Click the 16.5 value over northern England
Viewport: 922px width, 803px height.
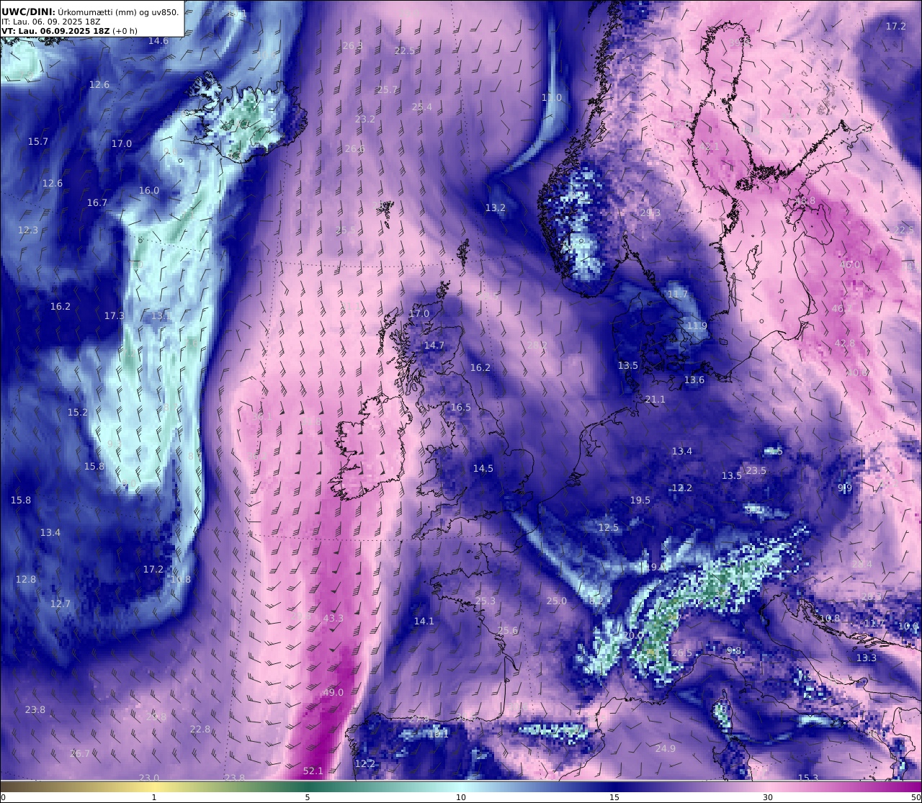click(x=461, y=407)
